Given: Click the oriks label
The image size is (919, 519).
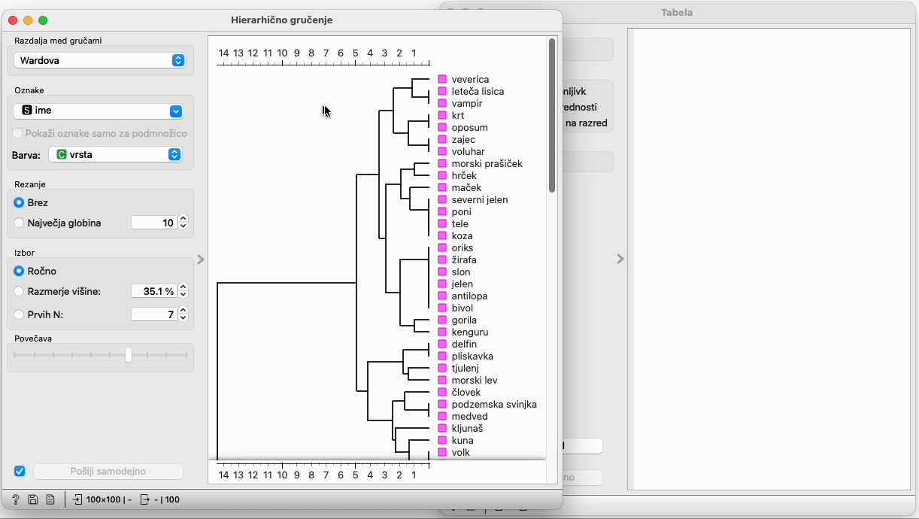Looking at the screenshot, I should click(x=463, y=247).
